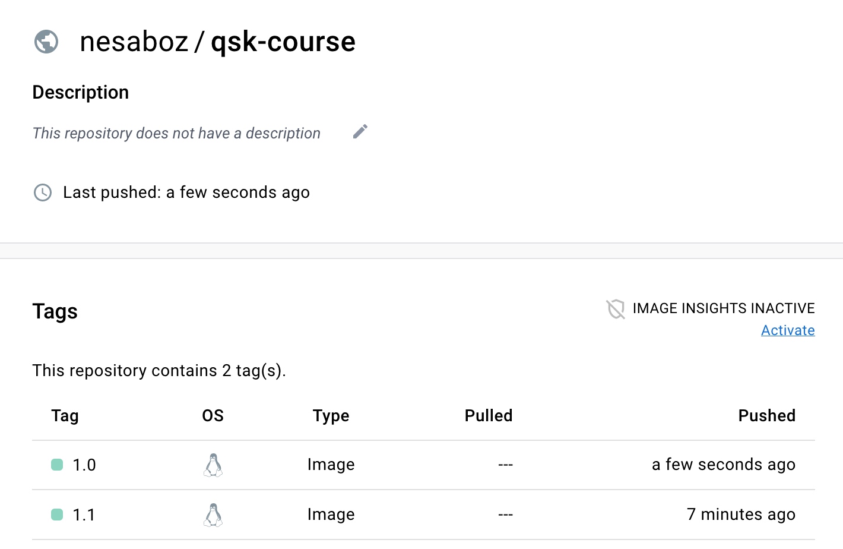
Task: Click the Pushed column header
Action: coord(767,416)
